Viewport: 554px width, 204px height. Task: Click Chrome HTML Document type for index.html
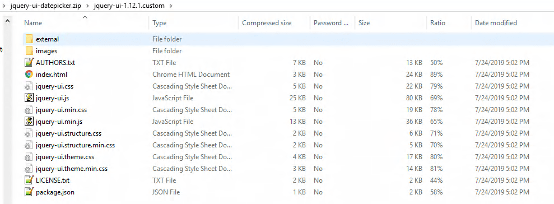tap(191, 75)
